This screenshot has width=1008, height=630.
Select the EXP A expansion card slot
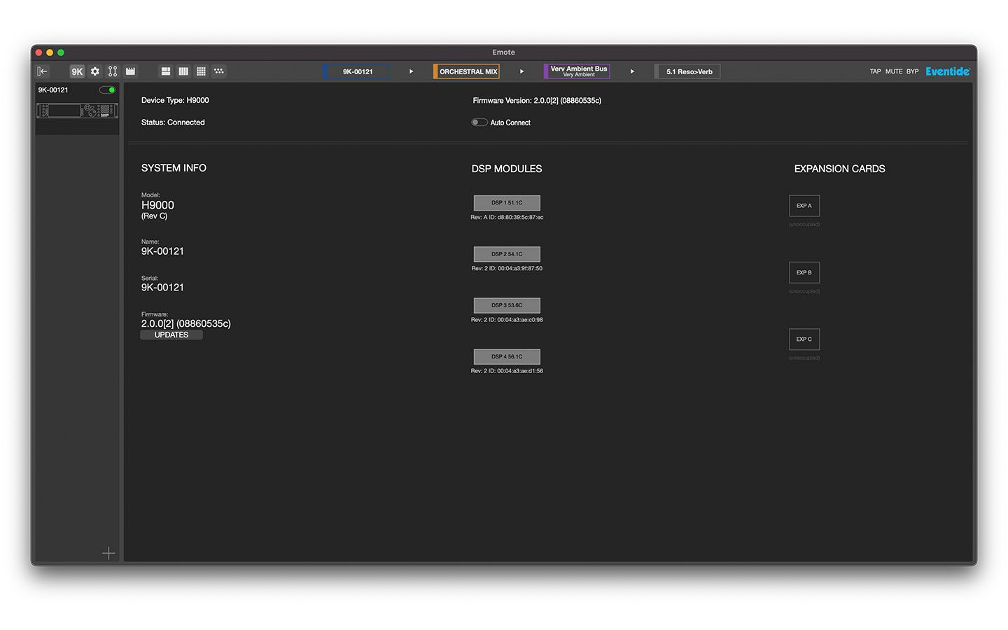[x=804, y=206]
